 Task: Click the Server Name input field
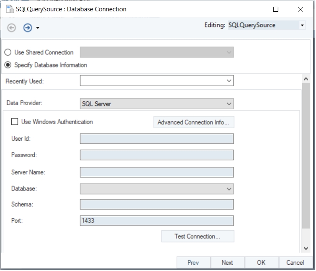(157, 172)
